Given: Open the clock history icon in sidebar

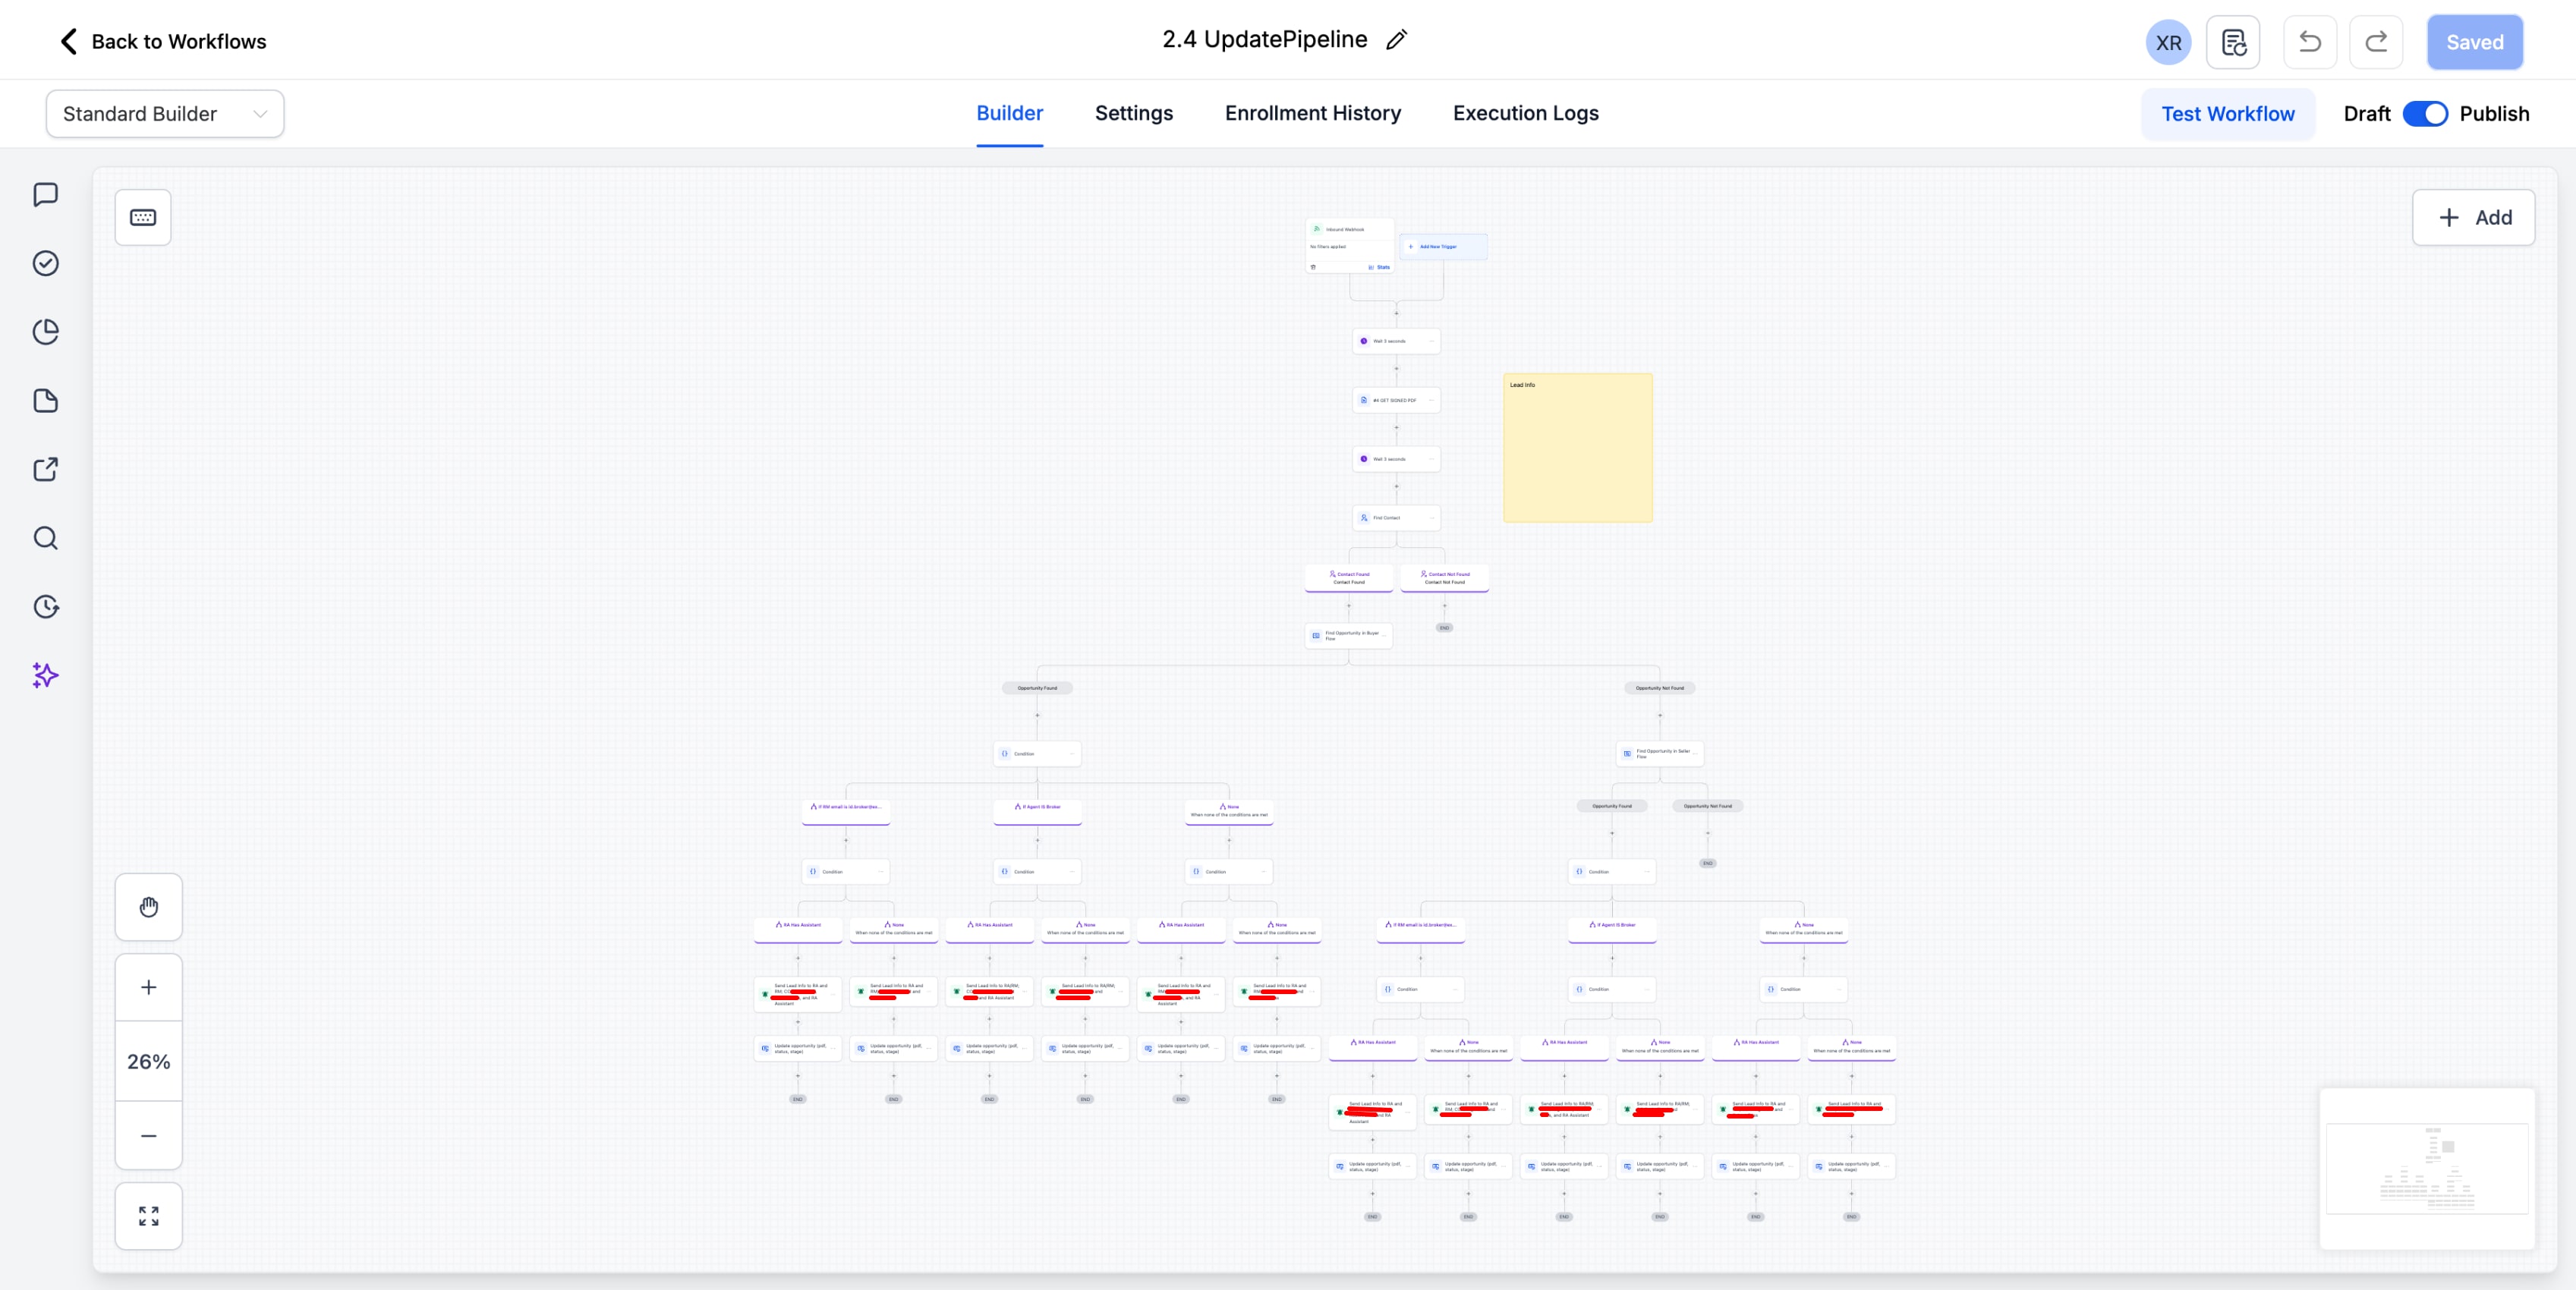Looking at the screenshot, I should [x=46, y=607].
